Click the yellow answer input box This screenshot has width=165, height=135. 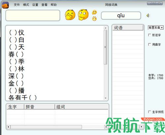[x=33, y=16]
